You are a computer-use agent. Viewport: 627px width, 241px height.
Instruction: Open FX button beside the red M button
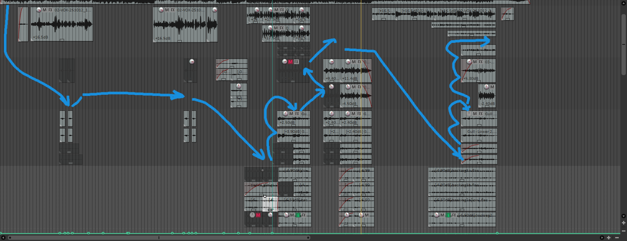click(296, 62)
